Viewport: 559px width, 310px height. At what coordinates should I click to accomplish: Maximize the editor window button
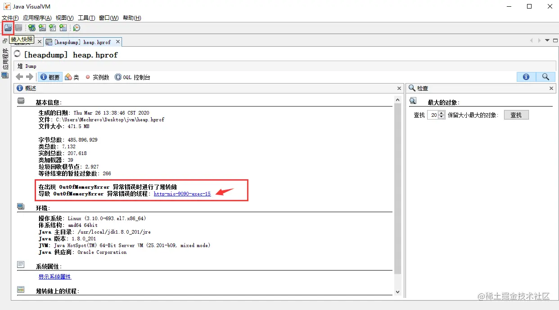pos(554,40)
